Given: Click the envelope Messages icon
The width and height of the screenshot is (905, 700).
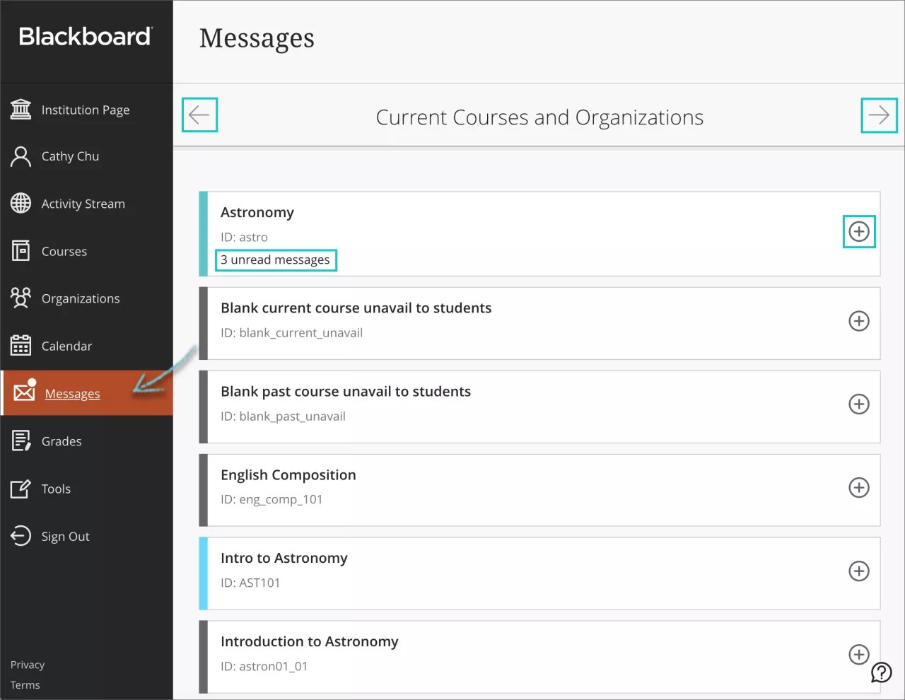Looking at the screenshot, I should tap(23, 393).
